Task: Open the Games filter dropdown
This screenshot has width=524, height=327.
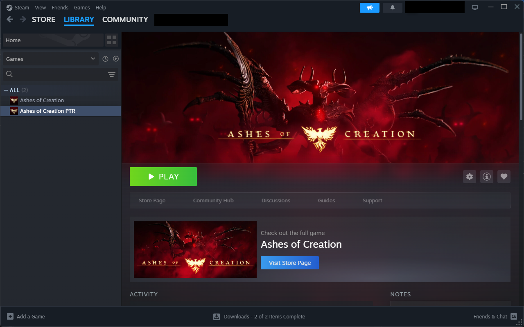Action: [x=51, y=59]
